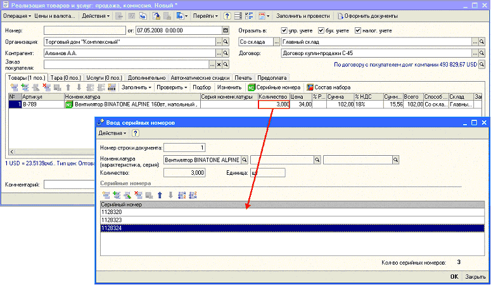This screenshot has width=491, height=285.
Task: Click the Состав набора toolbar icon
Action: click(x=310, y=87)
